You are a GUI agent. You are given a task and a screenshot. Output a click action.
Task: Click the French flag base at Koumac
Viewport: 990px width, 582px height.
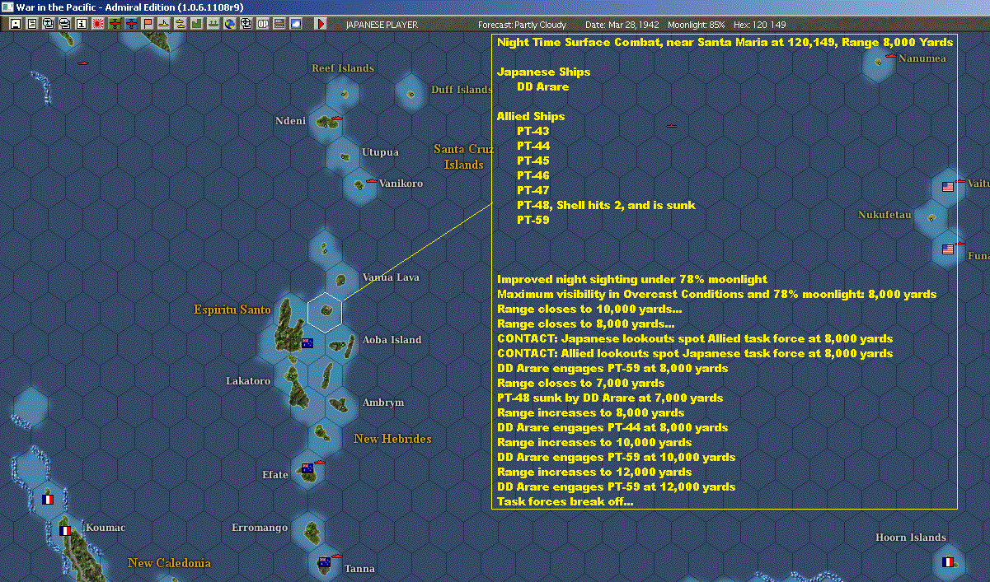(65, 531)
